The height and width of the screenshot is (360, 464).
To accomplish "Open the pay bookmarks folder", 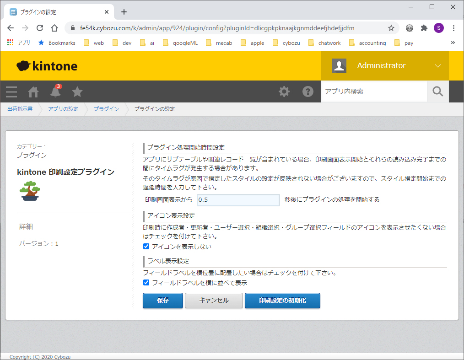I will 404,43.
